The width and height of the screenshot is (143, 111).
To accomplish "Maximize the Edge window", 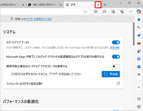I will coord(130,3).
